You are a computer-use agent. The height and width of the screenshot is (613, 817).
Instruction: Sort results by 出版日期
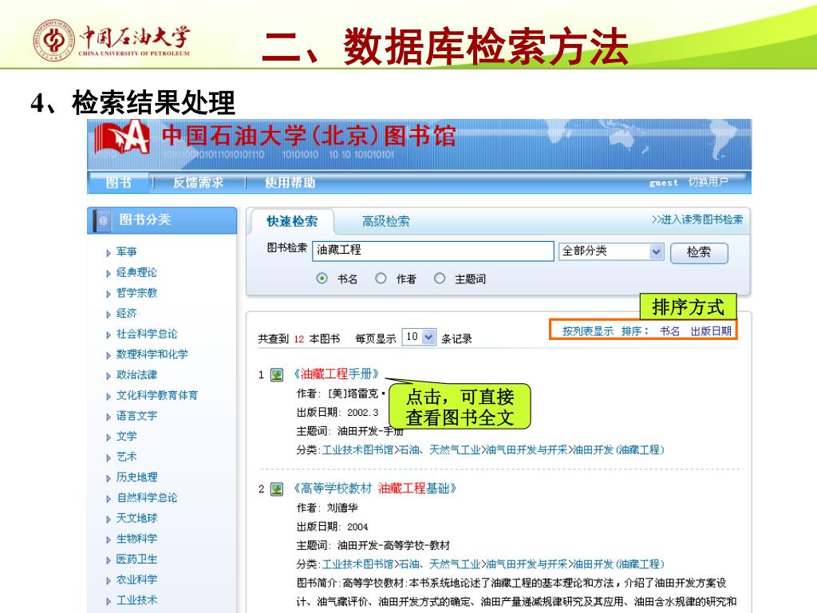[711, 331]
